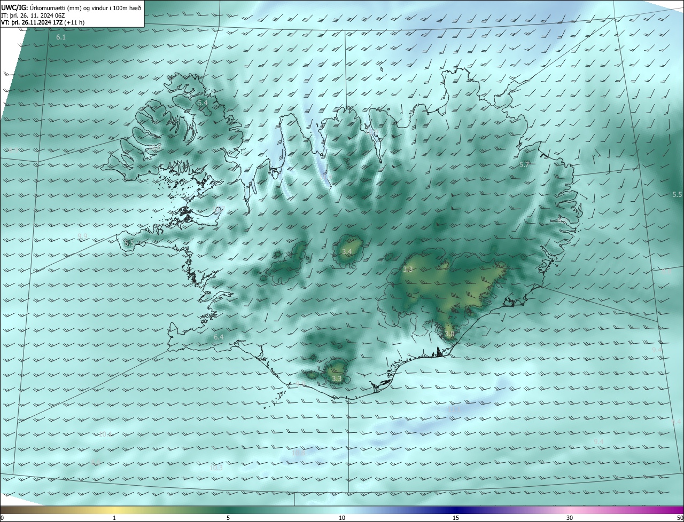Click the 11.1 value in the bluish sea patch
The height and width of the screenshot is (522, 684).
pos(454,408)
